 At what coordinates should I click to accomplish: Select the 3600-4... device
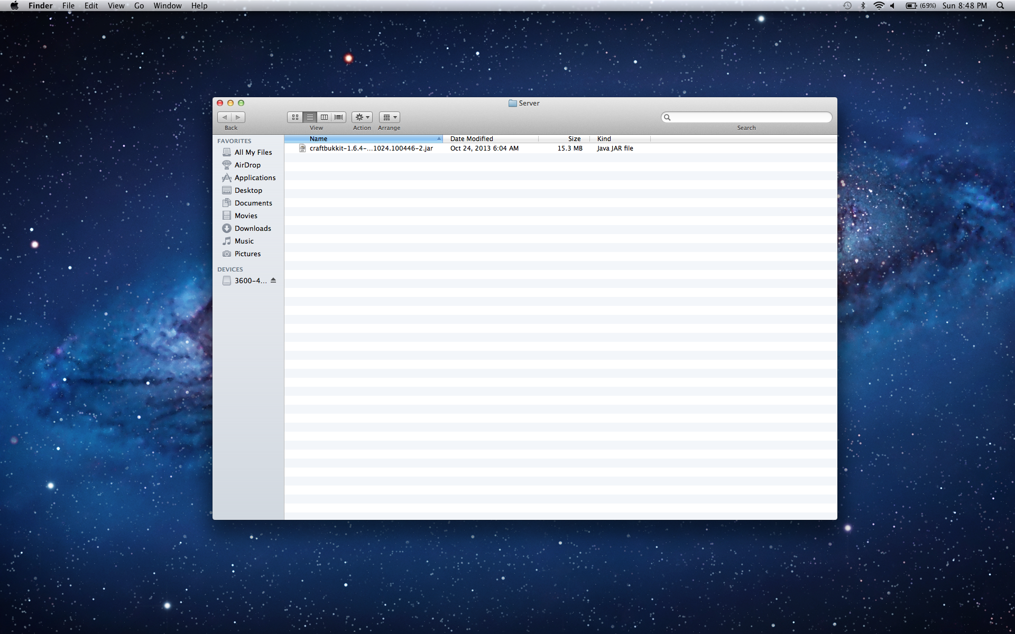[244, 281]
